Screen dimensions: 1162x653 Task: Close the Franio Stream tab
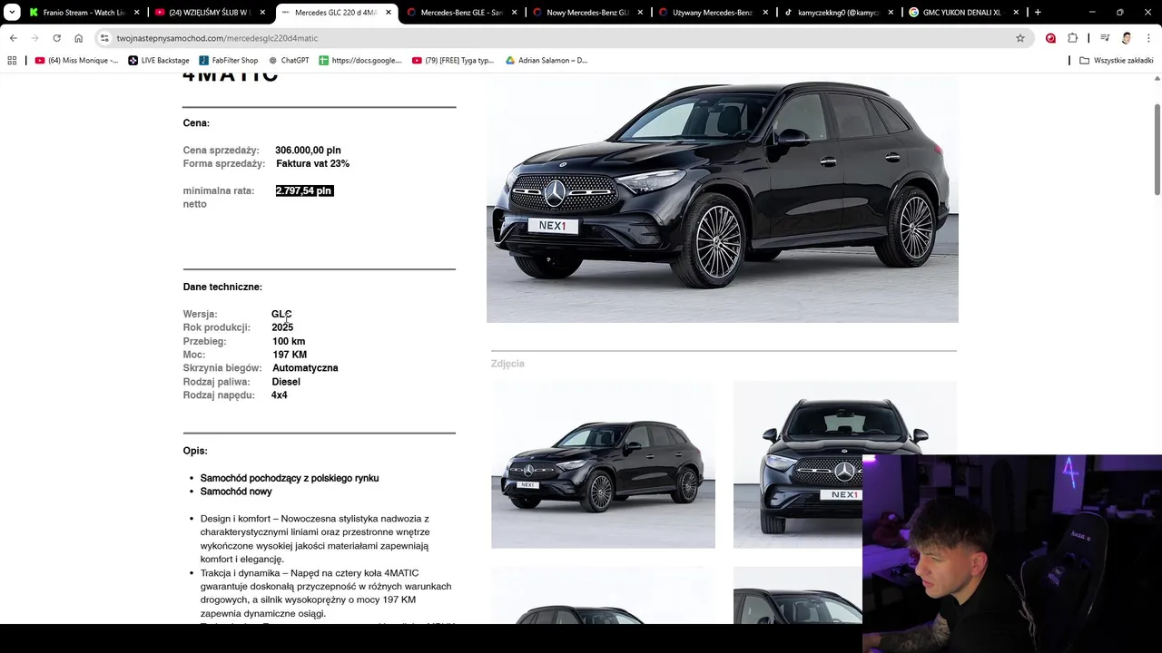(x=137, y=13)
